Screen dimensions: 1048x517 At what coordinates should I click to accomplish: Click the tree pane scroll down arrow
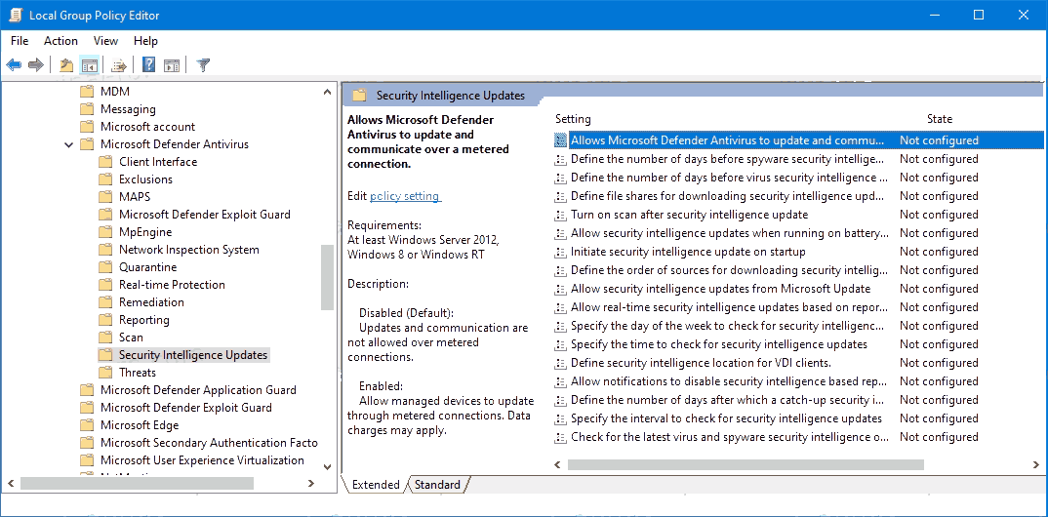328,466
